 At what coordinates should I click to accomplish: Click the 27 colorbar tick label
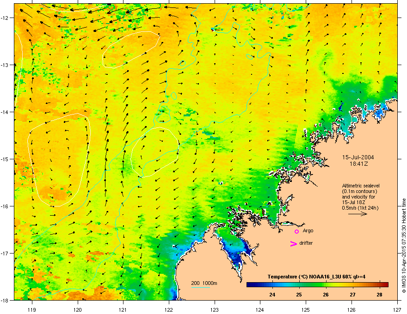[x=352, y=295]
